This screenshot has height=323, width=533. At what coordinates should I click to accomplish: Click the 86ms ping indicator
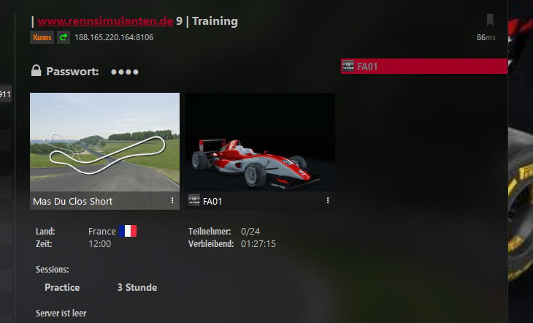pyautogui.click(x=486, y=37)
